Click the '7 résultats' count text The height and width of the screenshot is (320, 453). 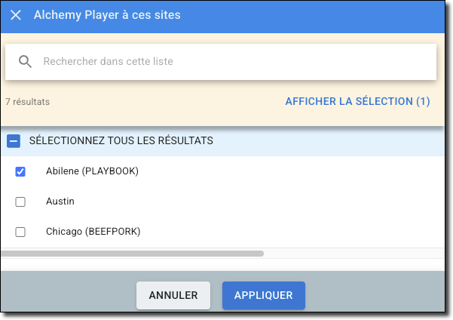coord(27,102)
